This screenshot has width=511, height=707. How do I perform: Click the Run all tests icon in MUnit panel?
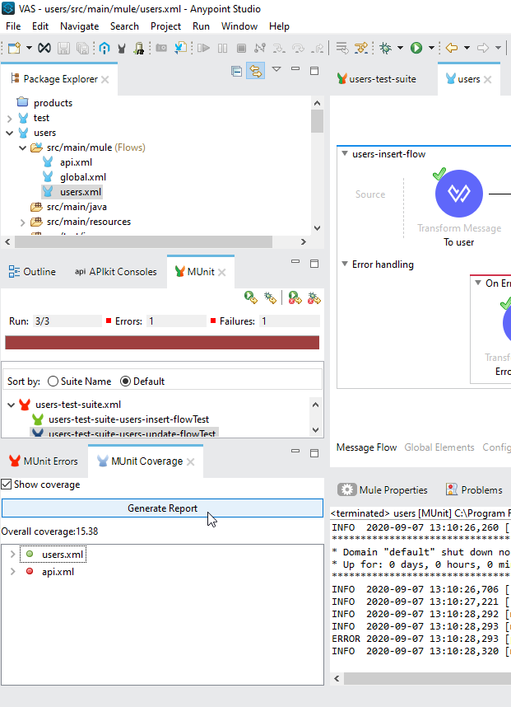250,297
